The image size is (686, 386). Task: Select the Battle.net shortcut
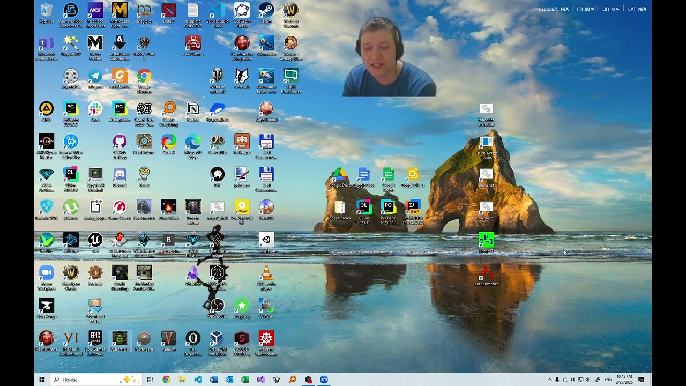coord(71,242)
